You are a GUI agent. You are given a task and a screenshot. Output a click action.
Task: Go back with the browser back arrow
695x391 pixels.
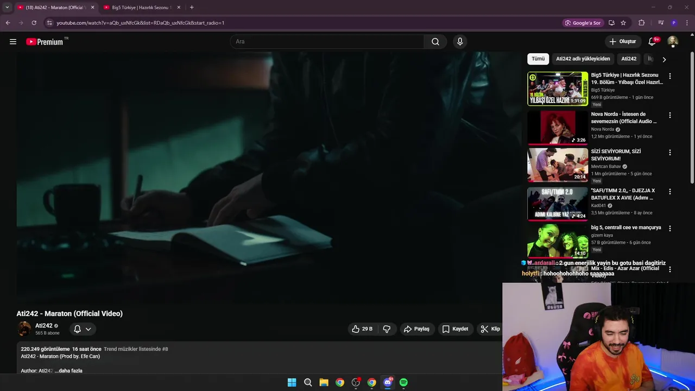click(x=8, y=23)
